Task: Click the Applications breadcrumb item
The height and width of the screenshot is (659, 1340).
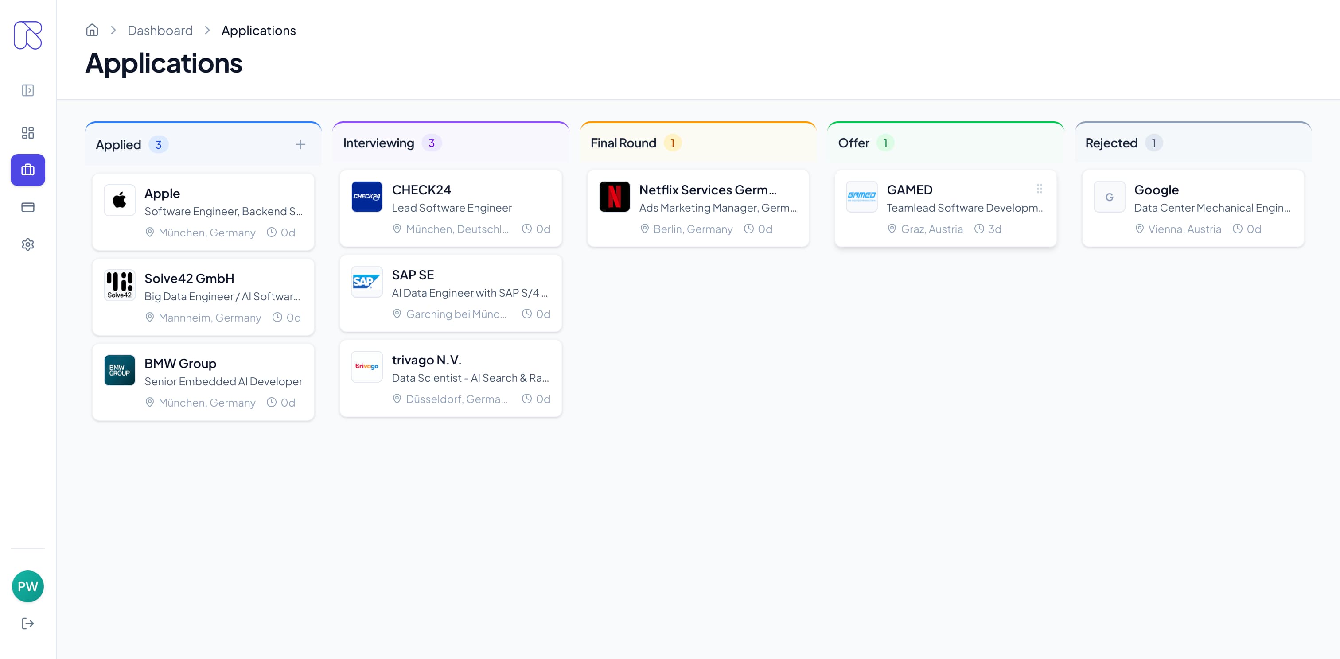Action: pyautogui.click(x=258, y=30)
